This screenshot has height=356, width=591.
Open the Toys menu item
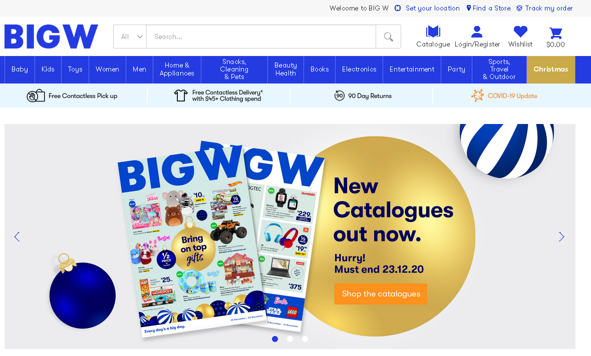(x=75, y=69)
